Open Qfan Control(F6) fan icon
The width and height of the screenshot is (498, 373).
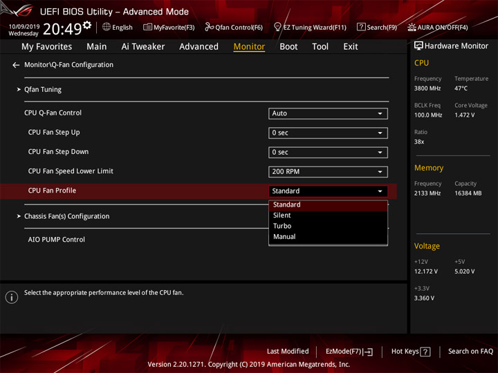coord(209,27)
